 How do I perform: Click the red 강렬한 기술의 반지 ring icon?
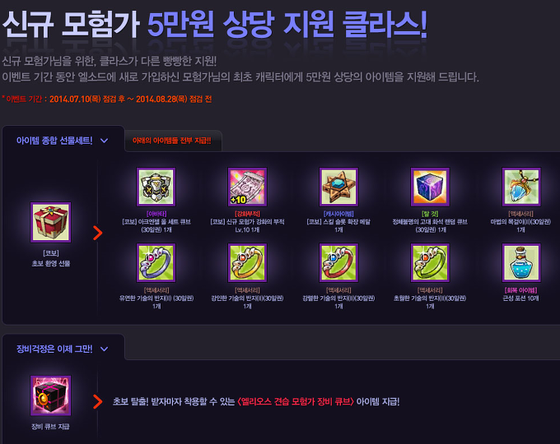click(338, 263)
